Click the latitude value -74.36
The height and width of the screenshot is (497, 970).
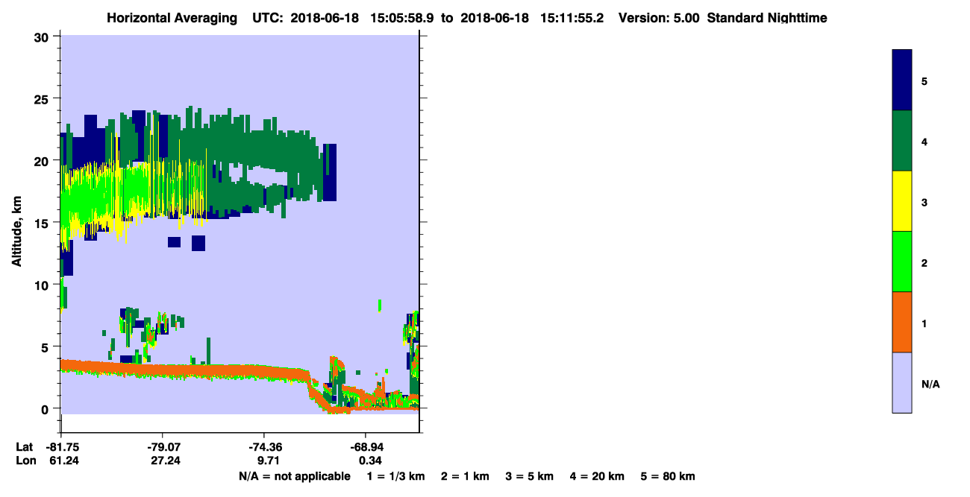(264, 447)
